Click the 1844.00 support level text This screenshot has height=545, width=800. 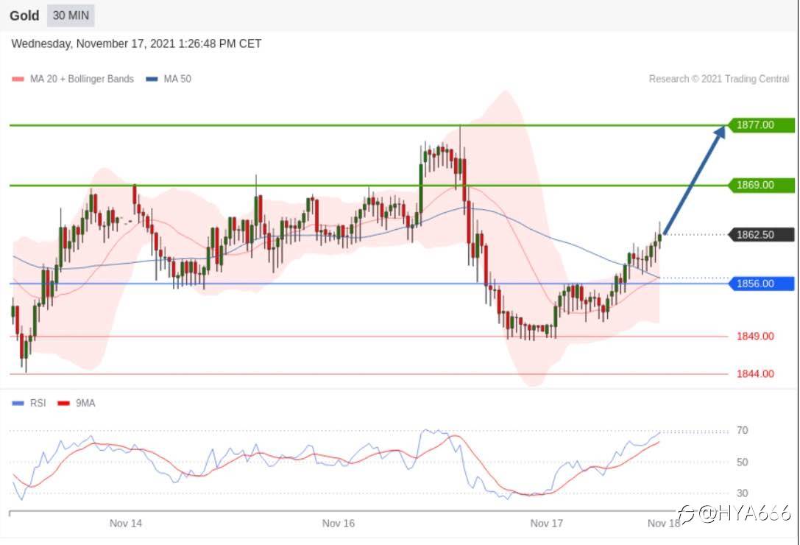point(755,374)
